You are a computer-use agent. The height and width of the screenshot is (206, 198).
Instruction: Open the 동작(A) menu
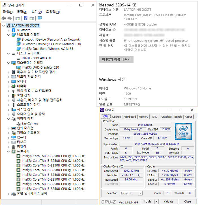point(22,12)
